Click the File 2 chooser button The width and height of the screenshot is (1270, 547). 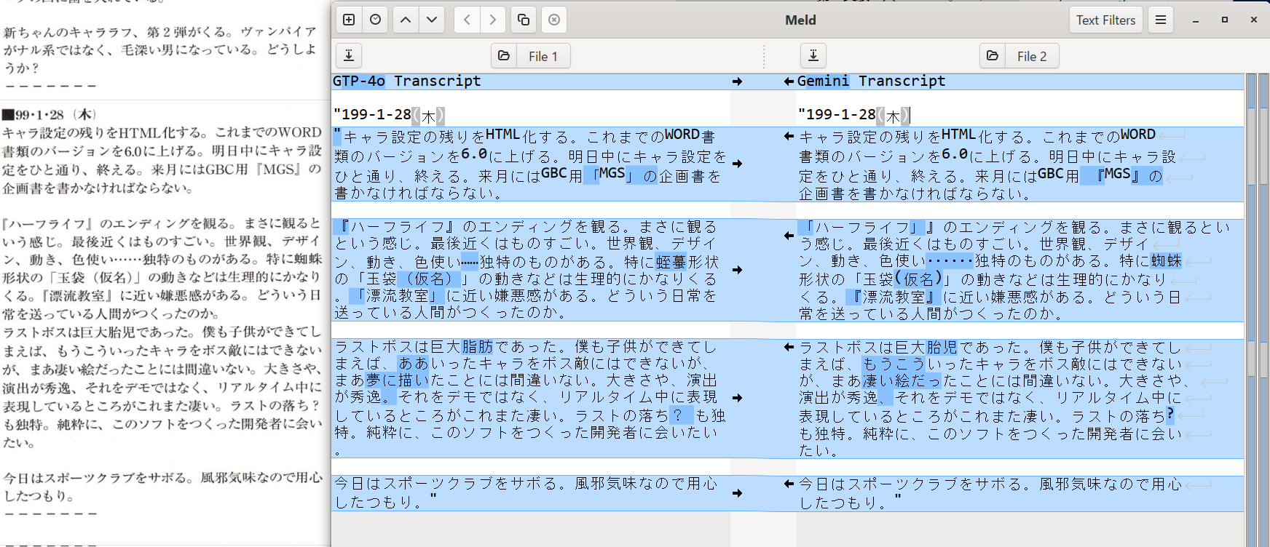point(1031,56)
